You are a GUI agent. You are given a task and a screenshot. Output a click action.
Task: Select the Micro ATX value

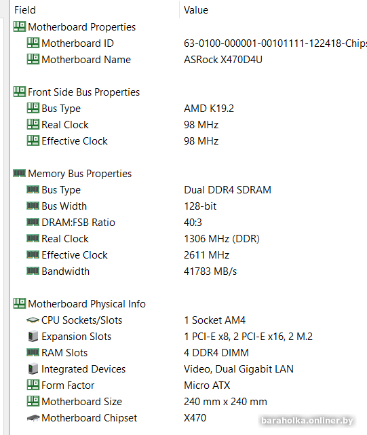coord(207,385)
